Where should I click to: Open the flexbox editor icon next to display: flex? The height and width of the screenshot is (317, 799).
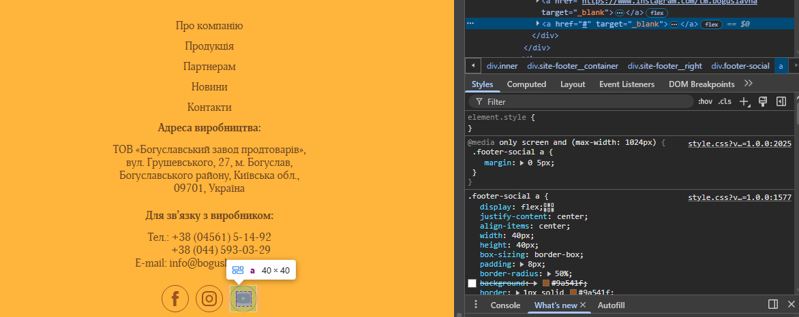548,207
